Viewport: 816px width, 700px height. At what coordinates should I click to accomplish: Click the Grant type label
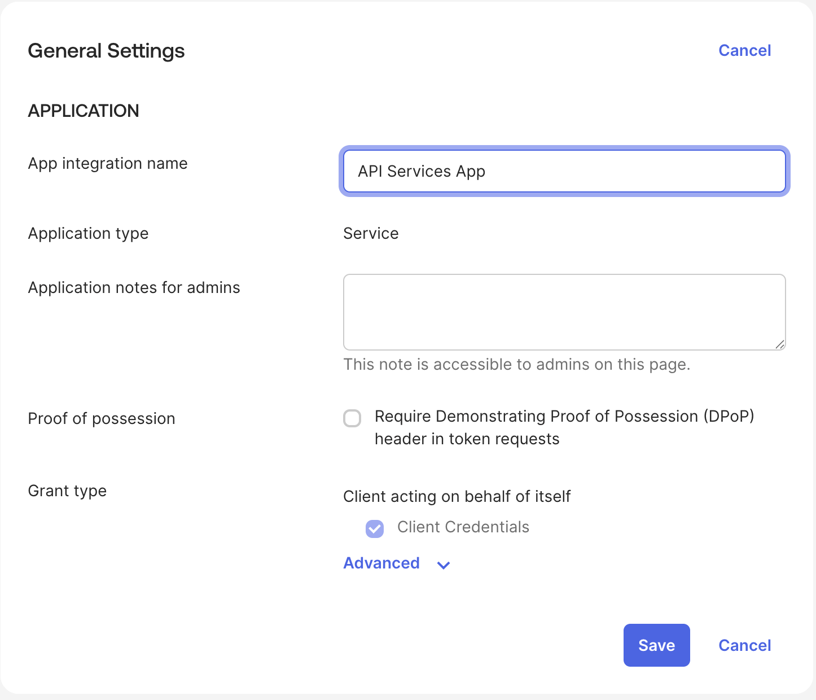tap(67, 491)
